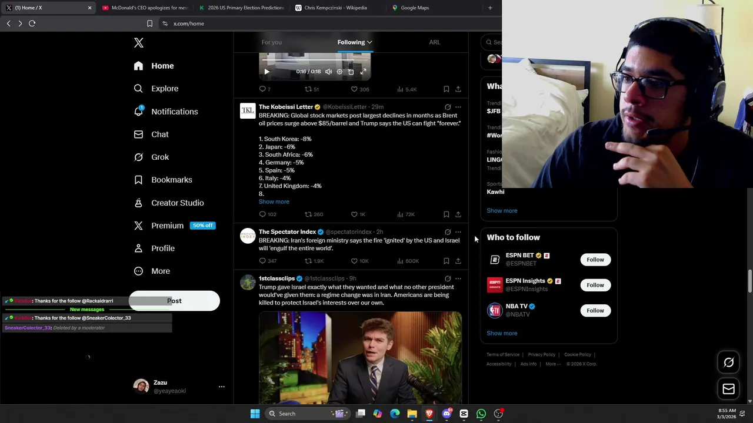Image resolution: width=753 pixels, height=423 pixels.
Task: Open Grok explain icon on Kobeissi post
Action: 448,107
